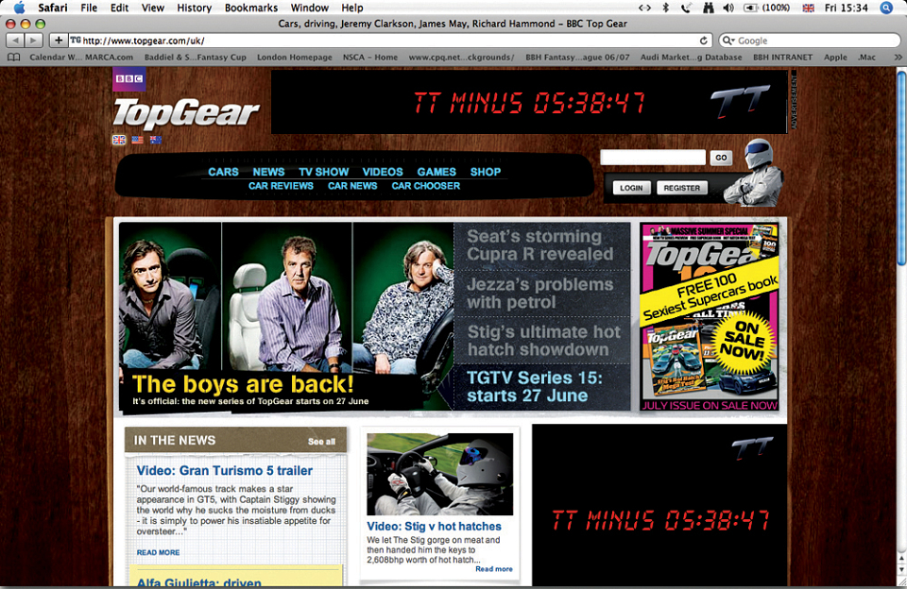Go back with Safari's back arrow

click(16, 41)
